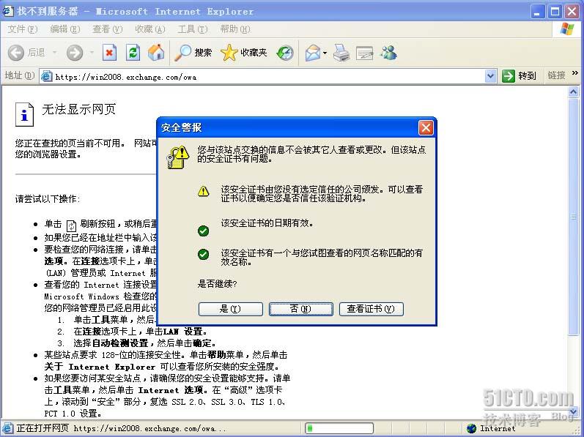Click the info icon beside 无法显示网页
584x437 pixels.
tap(24, 114)
